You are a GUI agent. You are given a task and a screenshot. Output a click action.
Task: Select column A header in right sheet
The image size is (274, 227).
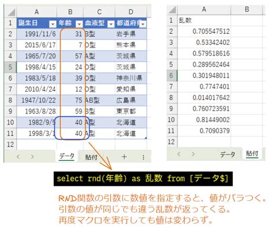204,9
